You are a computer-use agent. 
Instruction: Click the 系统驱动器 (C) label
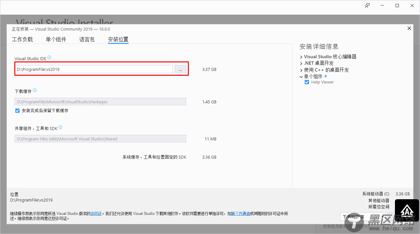pyautogui.click(x=376, y=194)
